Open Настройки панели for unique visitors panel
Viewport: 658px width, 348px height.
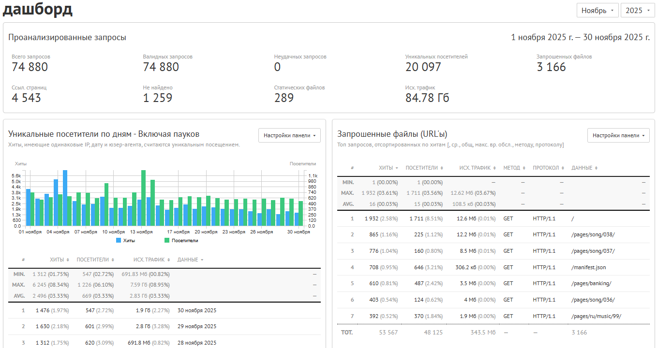point(289,135)
